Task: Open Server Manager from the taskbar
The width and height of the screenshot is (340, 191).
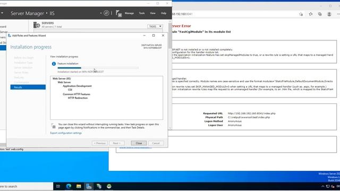Action: click(89, 186)
